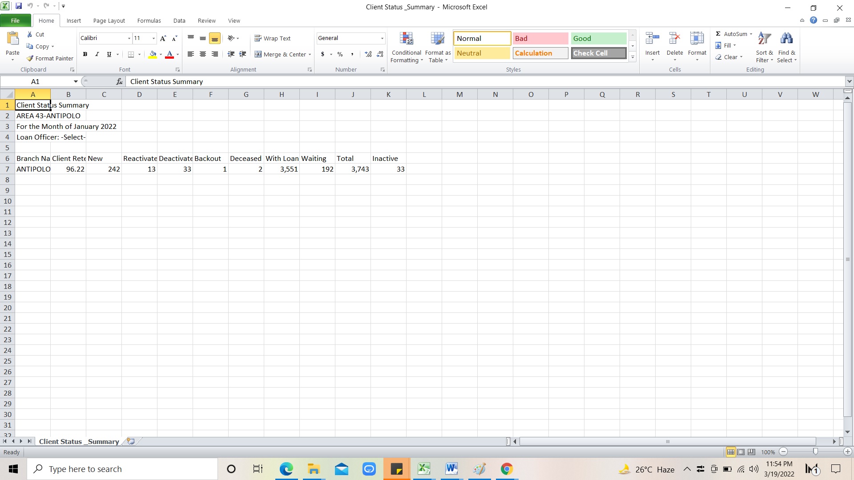This screenshot has width=854, height=480.
Task: Switch to the Formulas ribbon tab
Action: click(149, 20)
